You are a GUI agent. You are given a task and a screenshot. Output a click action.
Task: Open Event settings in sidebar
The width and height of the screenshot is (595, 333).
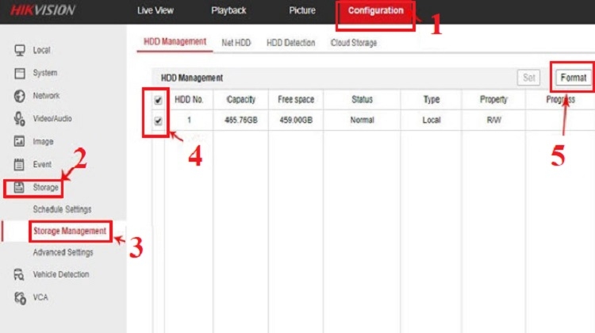tap(42, 164)
